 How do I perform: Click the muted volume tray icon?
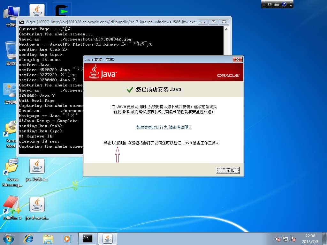coord(278,239)
